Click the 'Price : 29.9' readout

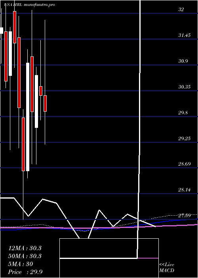[25, 272]
